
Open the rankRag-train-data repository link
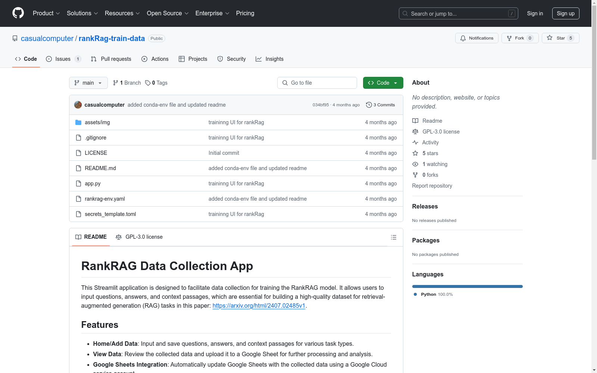pyautogui.click(x=112, y=38)
